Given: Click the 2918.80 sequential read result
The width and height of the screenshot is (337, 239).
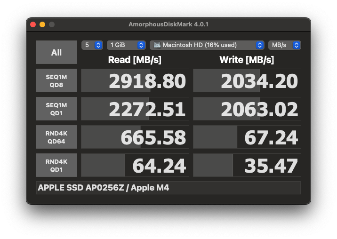Looking at the screenshot, I should pos(135,81).
